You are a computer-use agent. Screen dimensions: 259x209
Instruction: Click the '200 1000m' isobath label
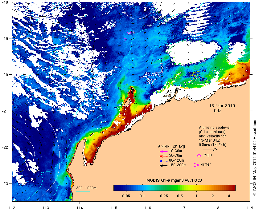[86, 188]
